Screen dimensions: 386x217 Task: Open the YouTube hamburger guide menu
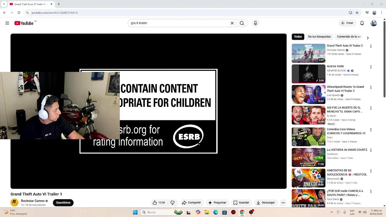[7, 23]
